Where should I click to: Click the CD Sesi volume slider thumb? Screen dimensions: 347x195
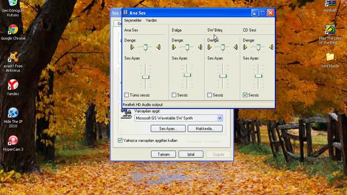(258, 76)
